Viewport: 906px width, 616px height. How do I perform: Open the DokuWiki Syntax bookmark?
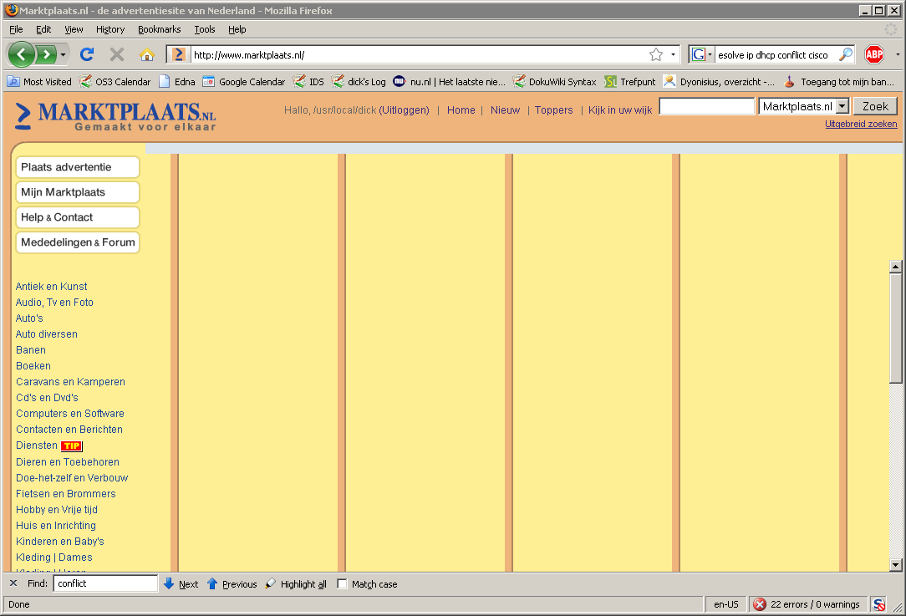pyautogui.click(x=555, y=81)
